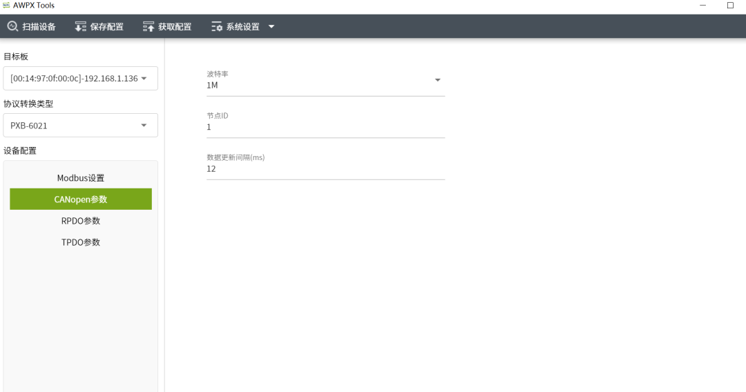746x392 pixels.
Task: Click the 扫描设备 toolbar label
Action: [39, 27]
